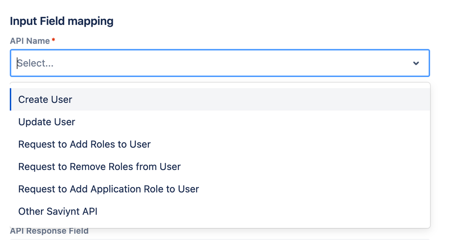470x240 pixels.
Task: Collapse the API Name dropdown via chevron arrow
Action: (416, 63)
